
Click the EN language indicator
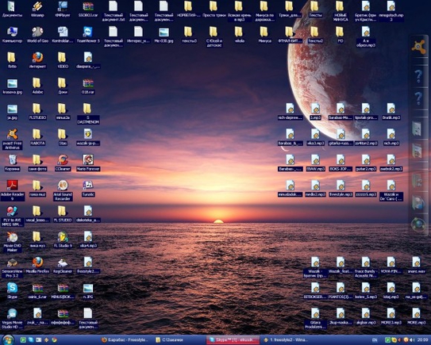tap(375, 340)
